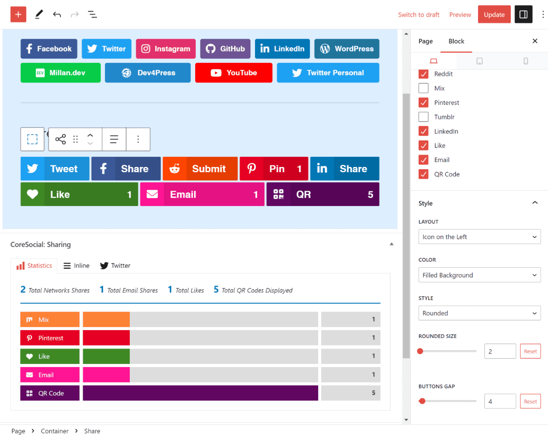The width and height of the screenshot is (548, 435).
Task: Uncheck the QR Code checkbox
Action: 424,174
